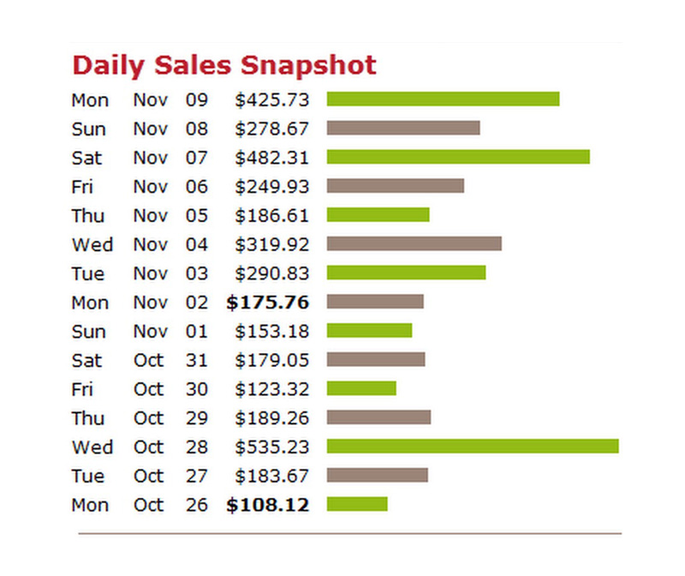Select the $535.23 sales amount
Screen dimensions: 685x576
271,447
